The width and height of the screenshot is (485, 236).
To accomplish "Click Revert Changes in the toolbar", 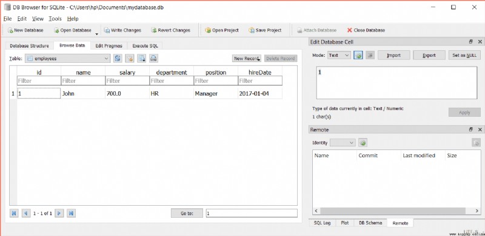I will [x=170, y=30].
